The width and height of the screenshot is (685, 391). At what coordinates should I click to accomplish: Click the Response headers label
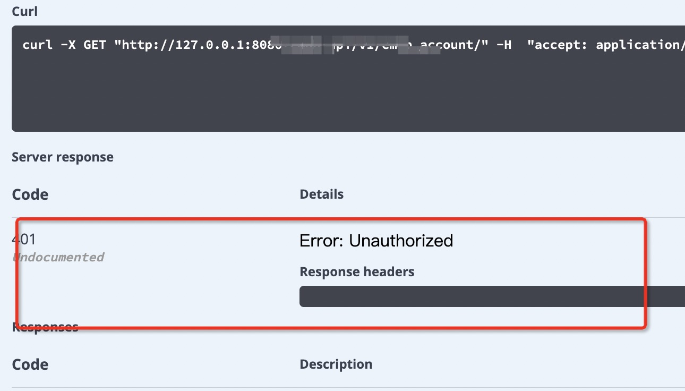click(x=357, y=271)
